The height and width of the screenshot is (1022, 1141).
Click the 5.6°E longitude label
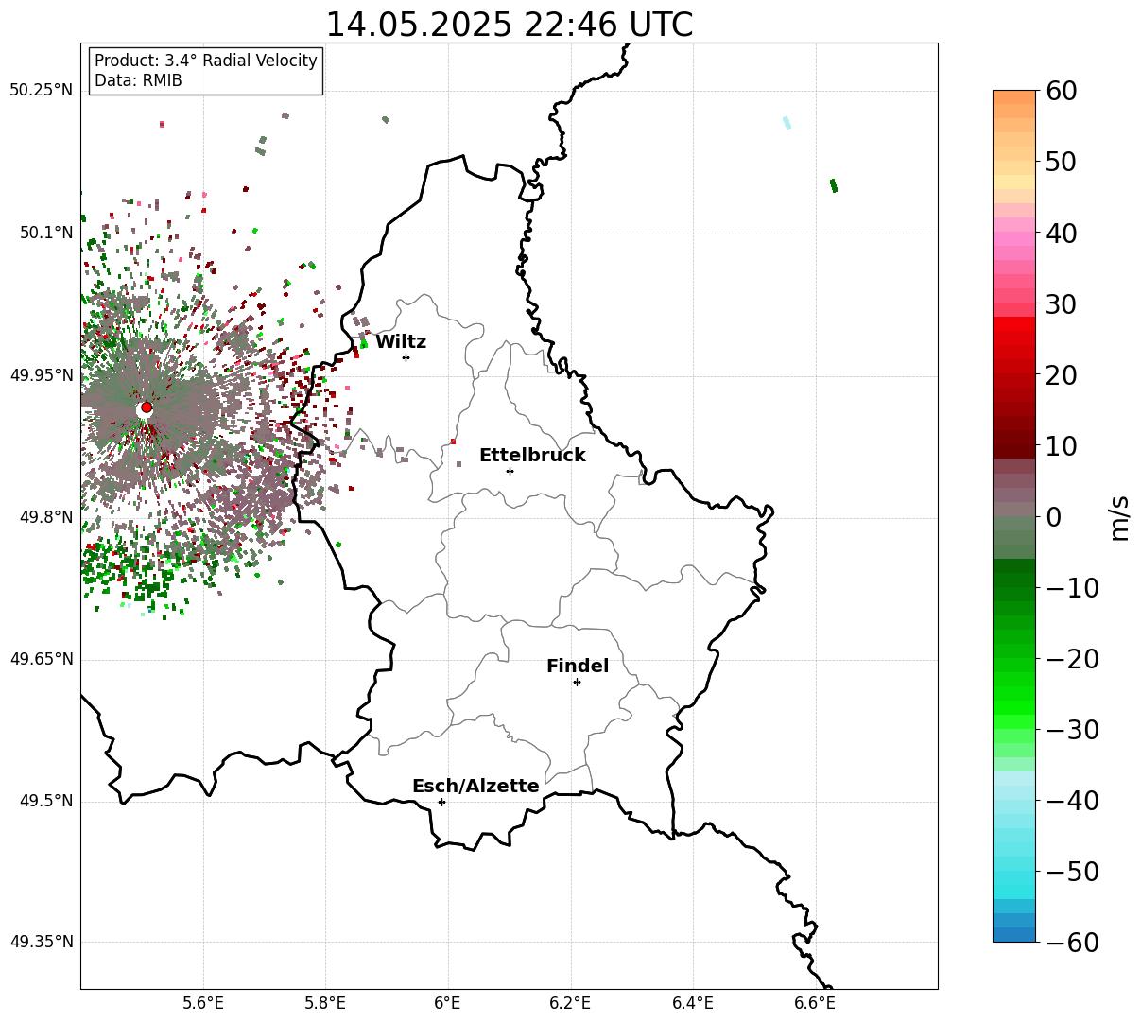203,1003
